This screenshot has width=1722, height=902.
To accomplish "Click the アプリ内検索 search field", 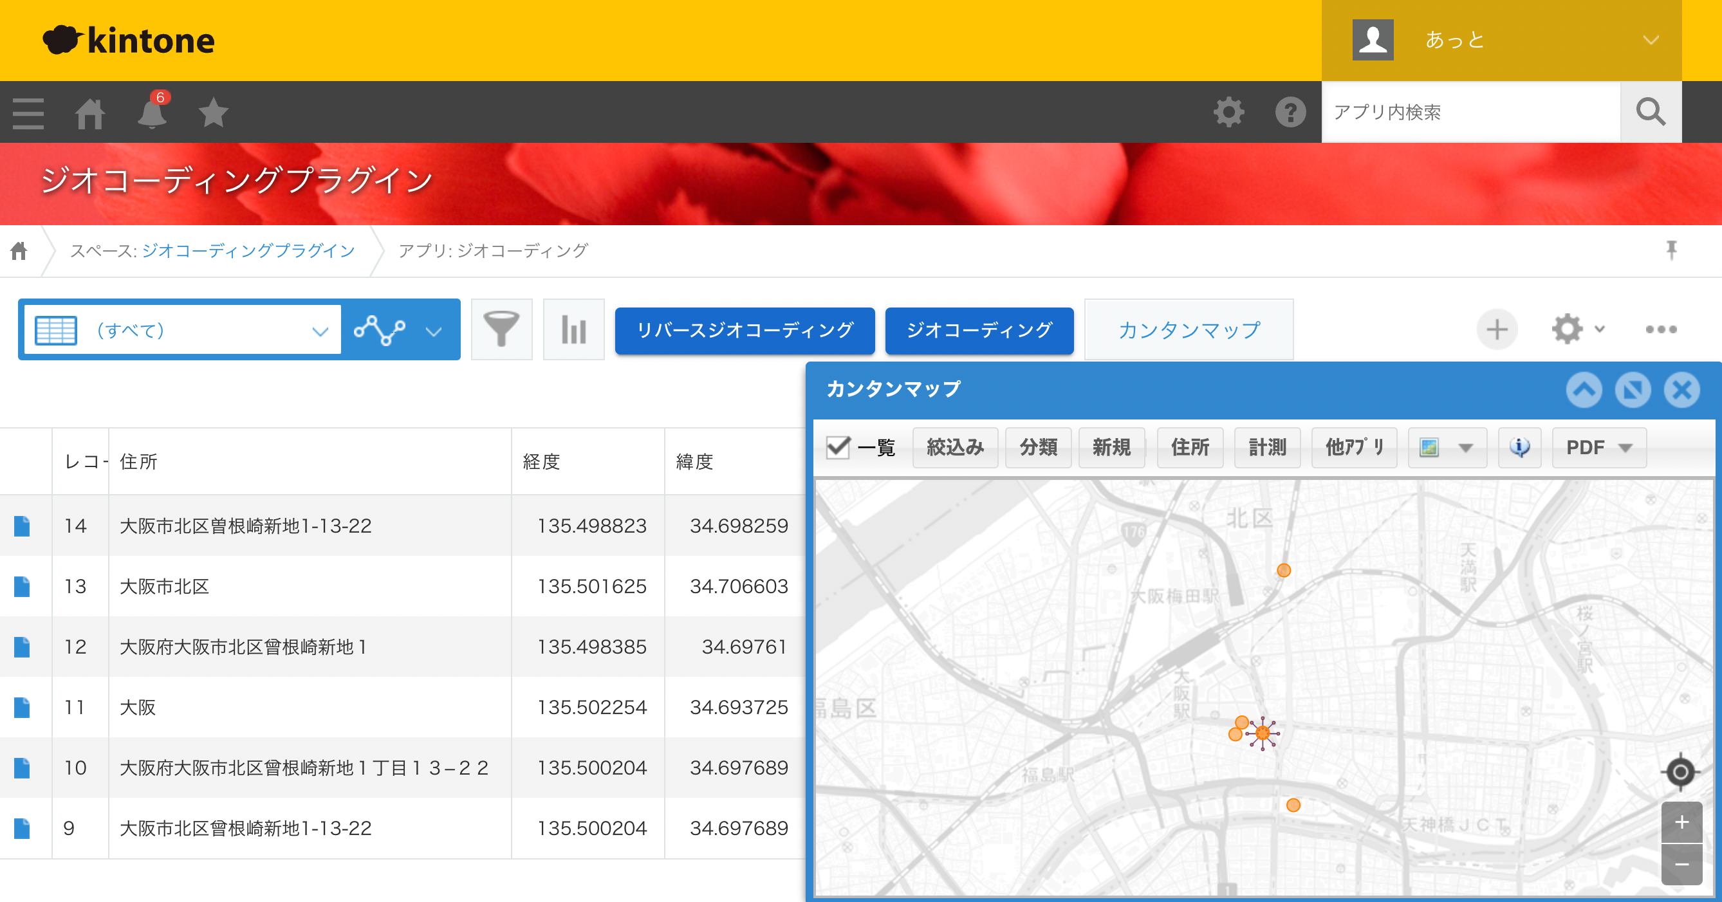I will coord(1470,112).
